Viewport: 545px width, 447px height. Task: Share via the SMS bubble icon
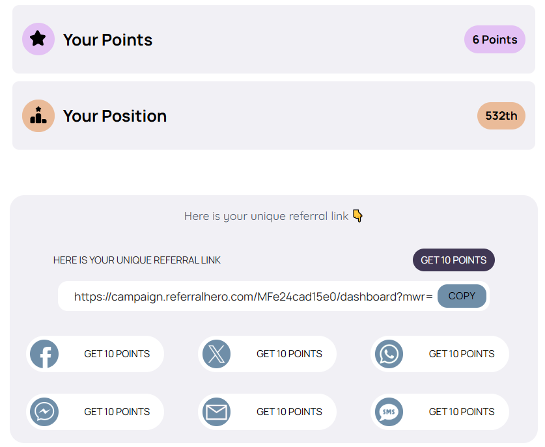pos(389,412)
